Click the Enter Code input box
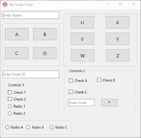Screen dimensions: 141x138 81,103
